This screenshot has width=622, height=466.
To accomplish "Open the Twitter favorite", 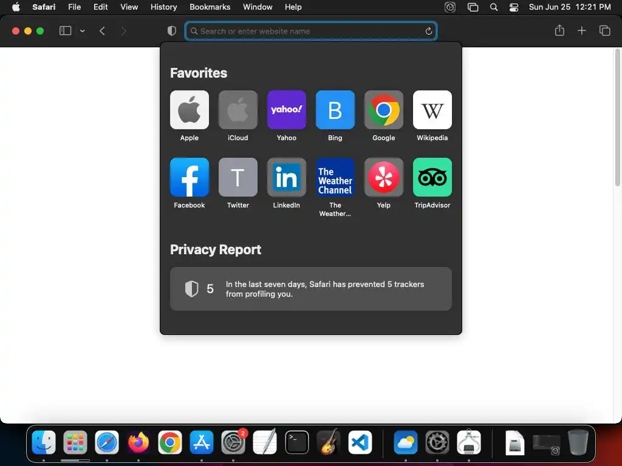I will click(238, 177).
